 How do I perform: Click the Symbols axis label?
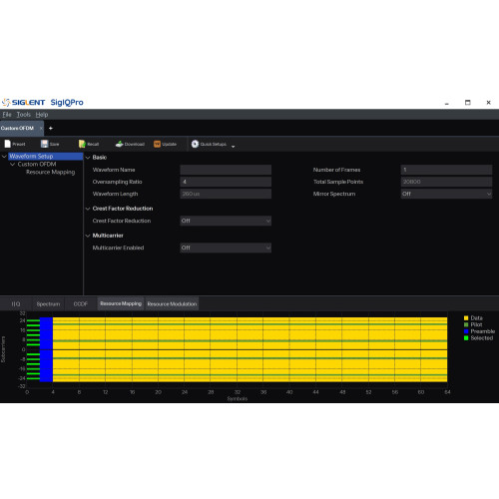[238, 398]
